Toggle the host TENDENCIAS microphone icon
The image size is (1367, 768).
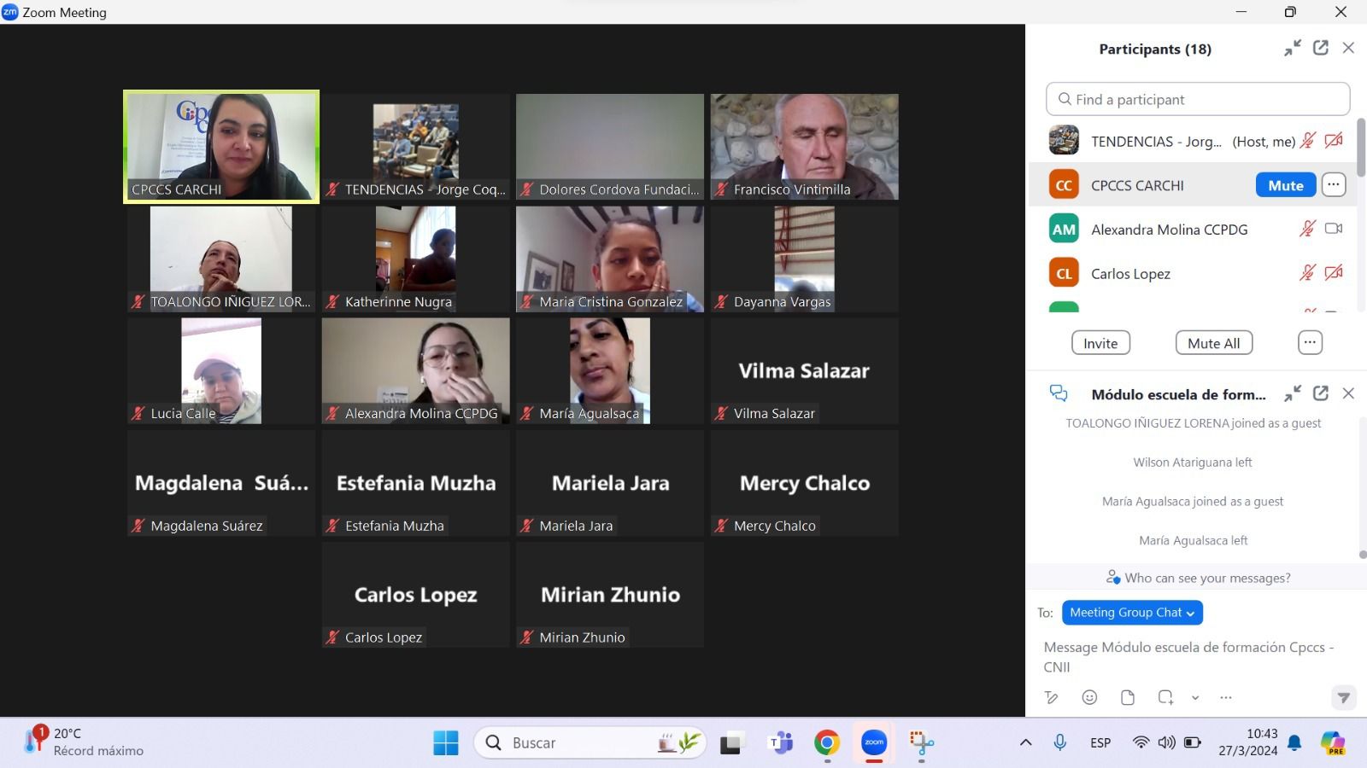pos(1307,141)
